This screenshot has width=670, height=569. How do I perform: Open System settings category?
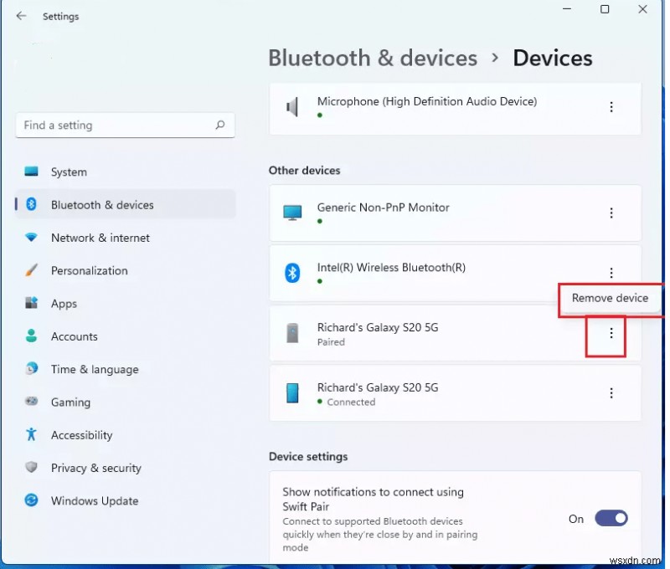(x=125, y=172)
